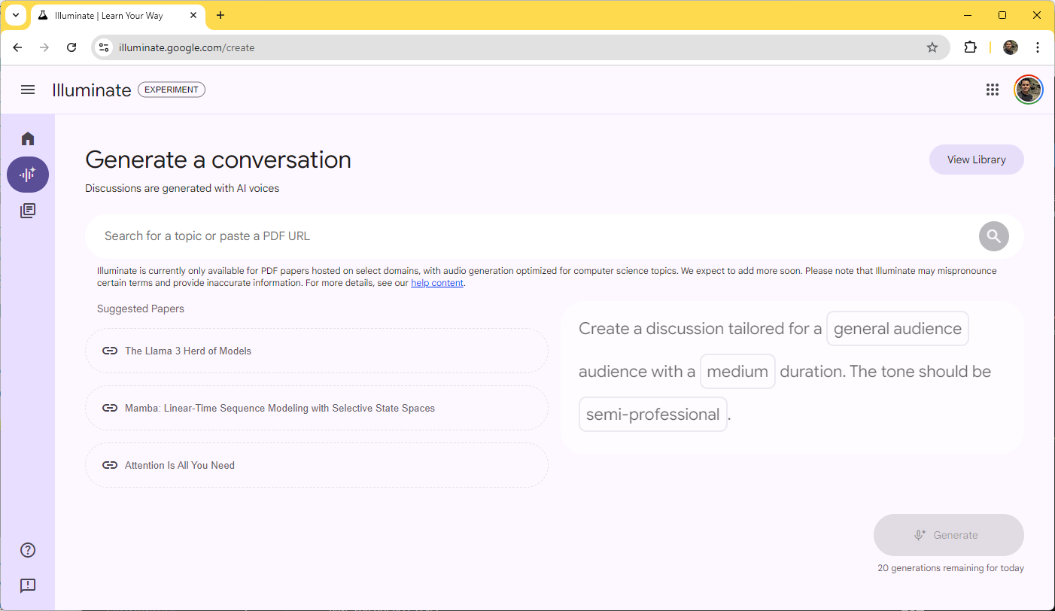Click the link icon beside The Llama 3 paper
Viewport: 1055px width, 611px height.
pyautogui.click(x=110, y=351)
